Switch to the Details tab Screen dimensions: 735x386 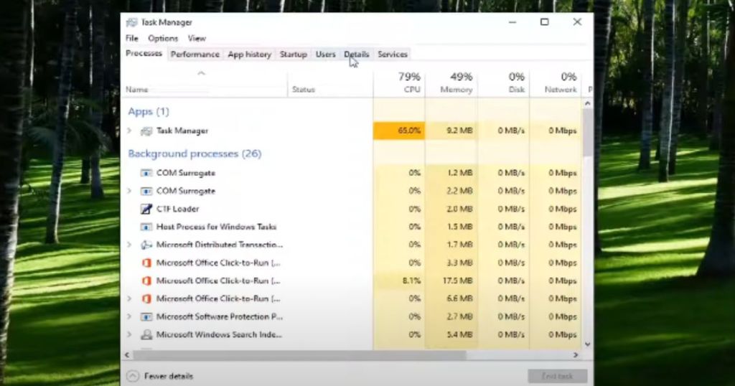point(356,55)
